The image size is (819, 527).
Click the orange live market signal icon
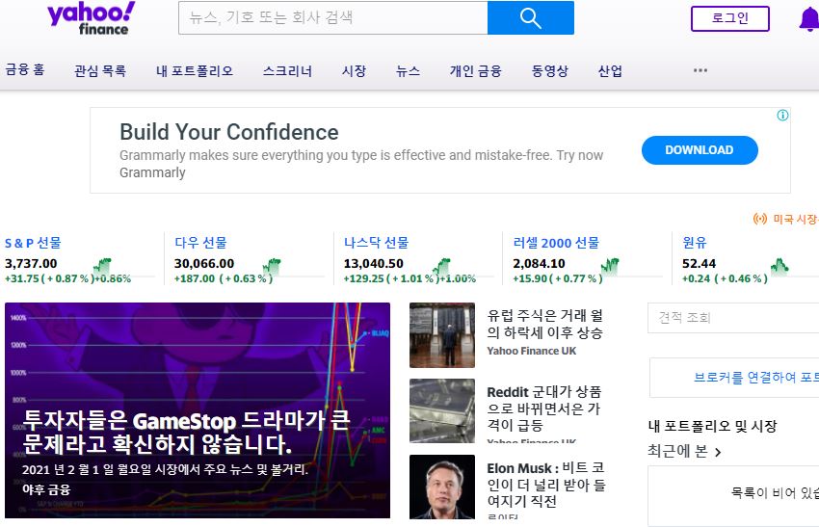click(760, 219)
